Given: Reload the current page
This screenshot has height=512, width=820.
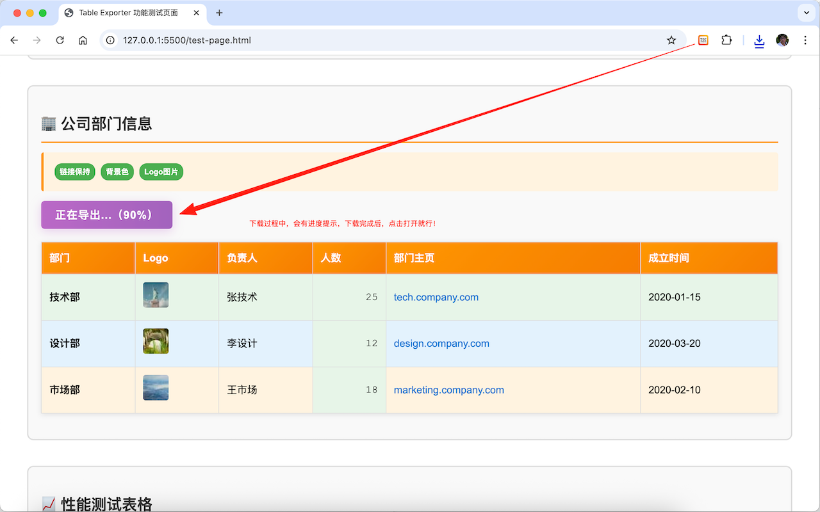Looking at the screenshot, I should click(60, 40).
